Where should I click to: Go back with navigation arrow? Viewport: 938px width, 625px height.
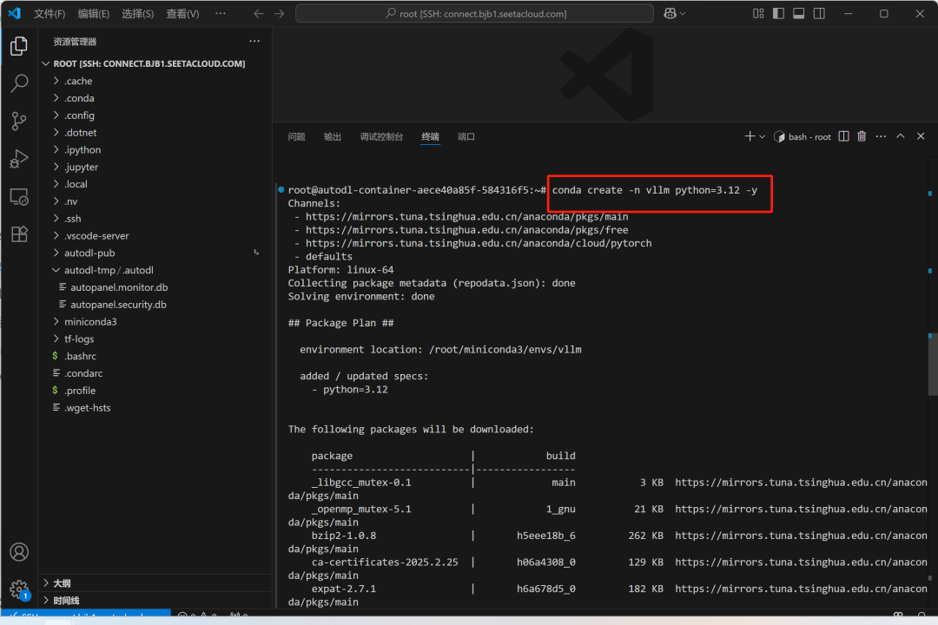click(x=259, y=13)
